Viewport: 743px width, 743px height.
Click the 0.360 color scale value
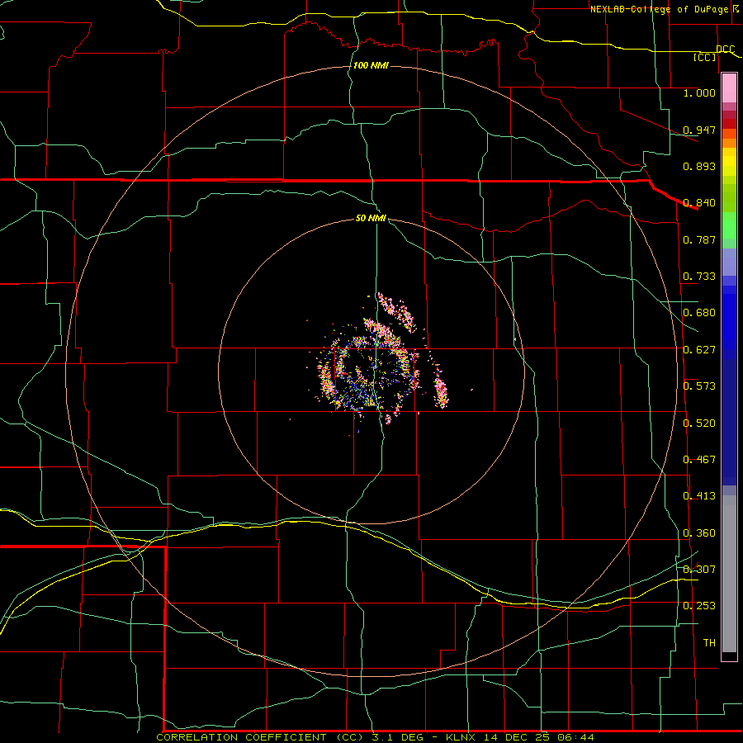pyautogui.click(x=699, y=533)
